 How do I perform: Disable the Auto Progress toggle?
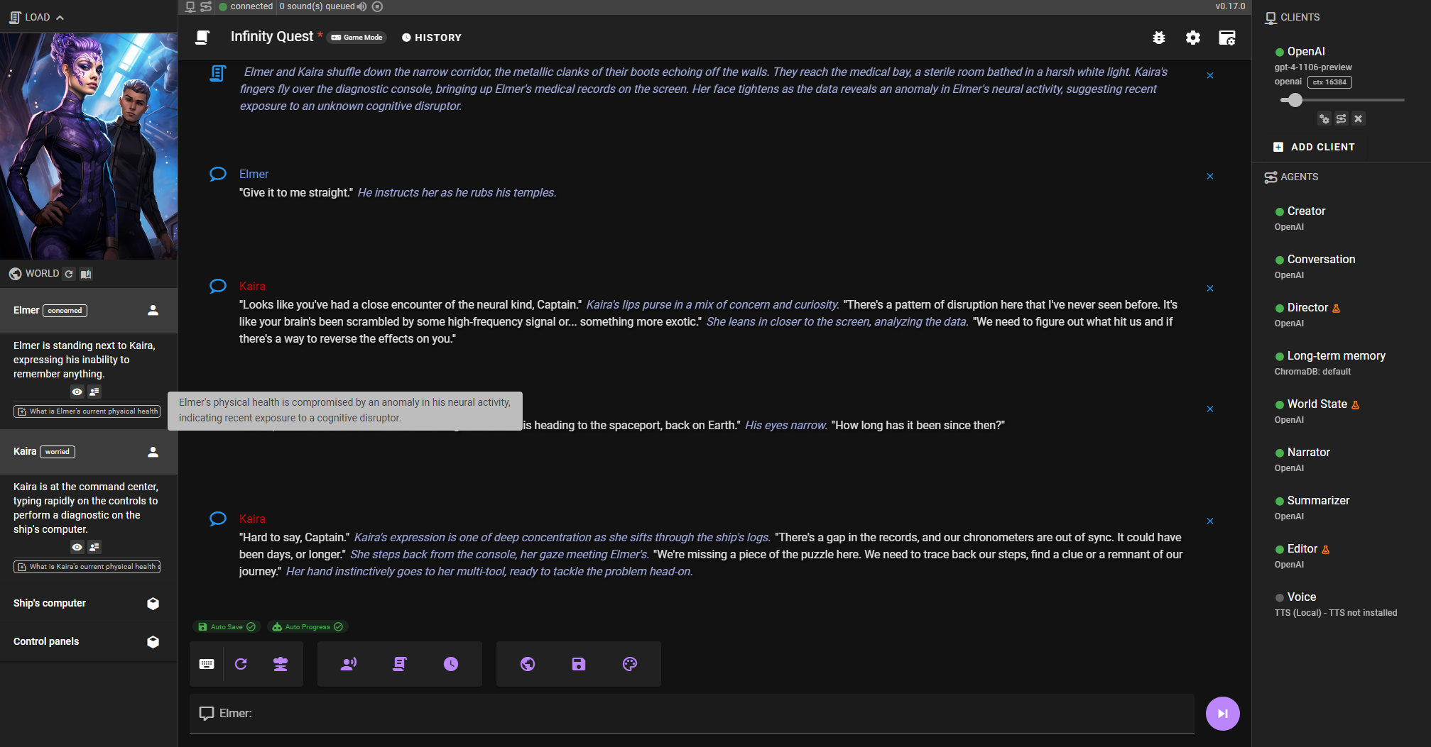[x=308, y=626]
